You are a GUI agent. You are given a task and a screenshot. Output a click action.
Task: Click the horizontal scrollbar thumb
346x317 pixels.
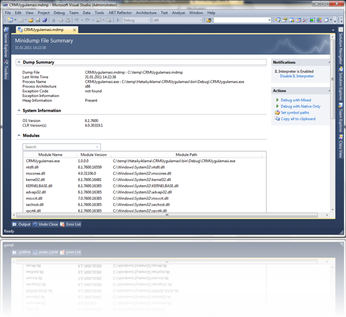[167, 215]
